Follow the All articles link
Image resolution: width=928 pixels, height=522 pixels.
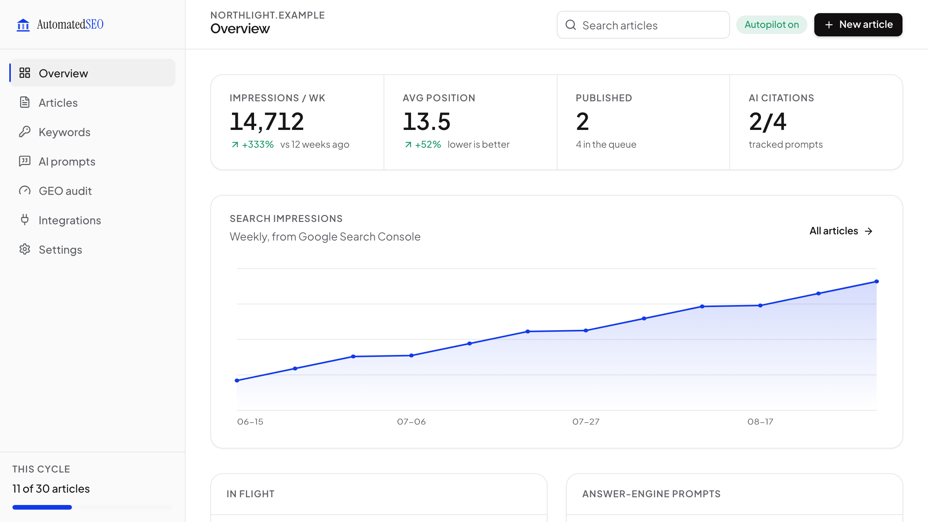[841, 231]
